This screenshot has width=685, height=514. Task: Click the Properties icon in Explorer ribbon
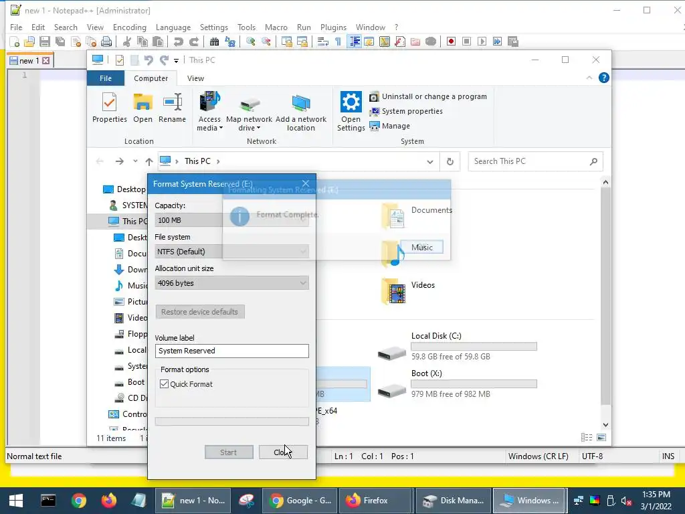point(109,108)
